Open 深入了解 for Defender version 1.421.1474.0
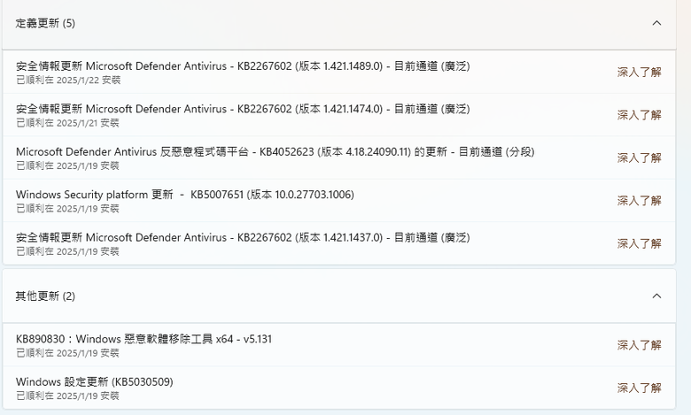The height and width of the screenshot is (415, 691). pos(639,115)
